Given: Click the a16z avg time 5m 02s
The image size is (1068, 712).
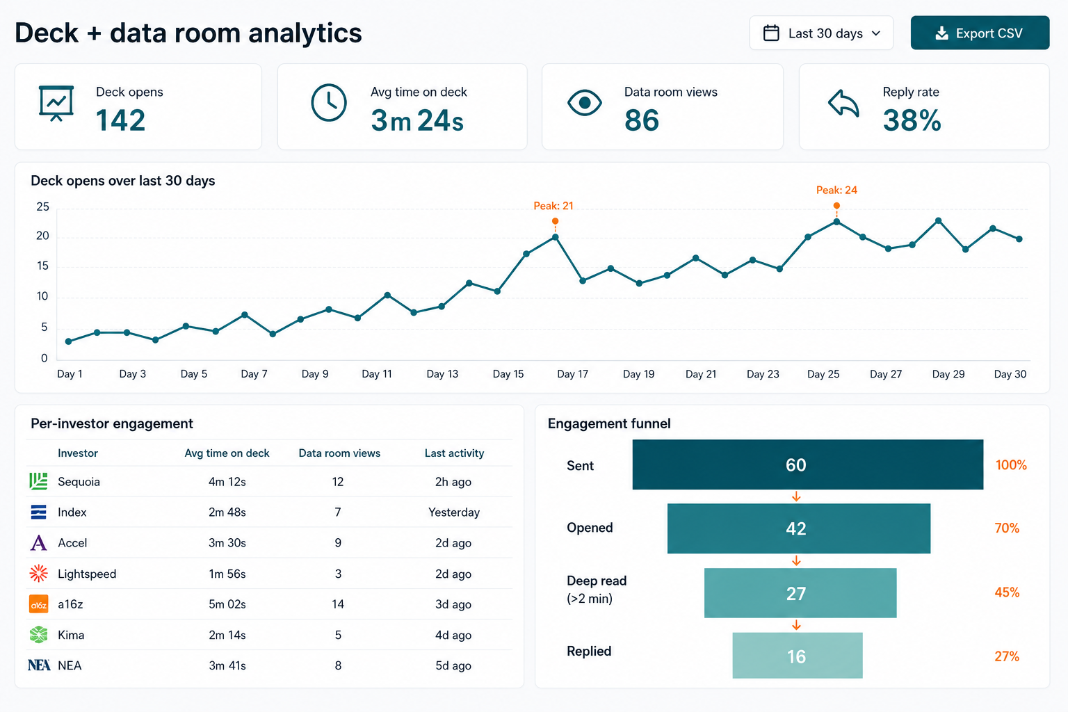Looking at the screenshot, I should coord(227,604).
